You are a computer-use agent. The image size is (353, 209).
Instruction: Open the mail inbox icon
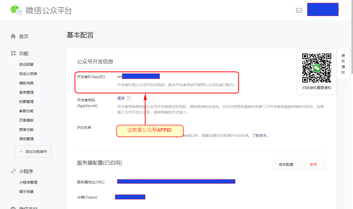(299, 10)
